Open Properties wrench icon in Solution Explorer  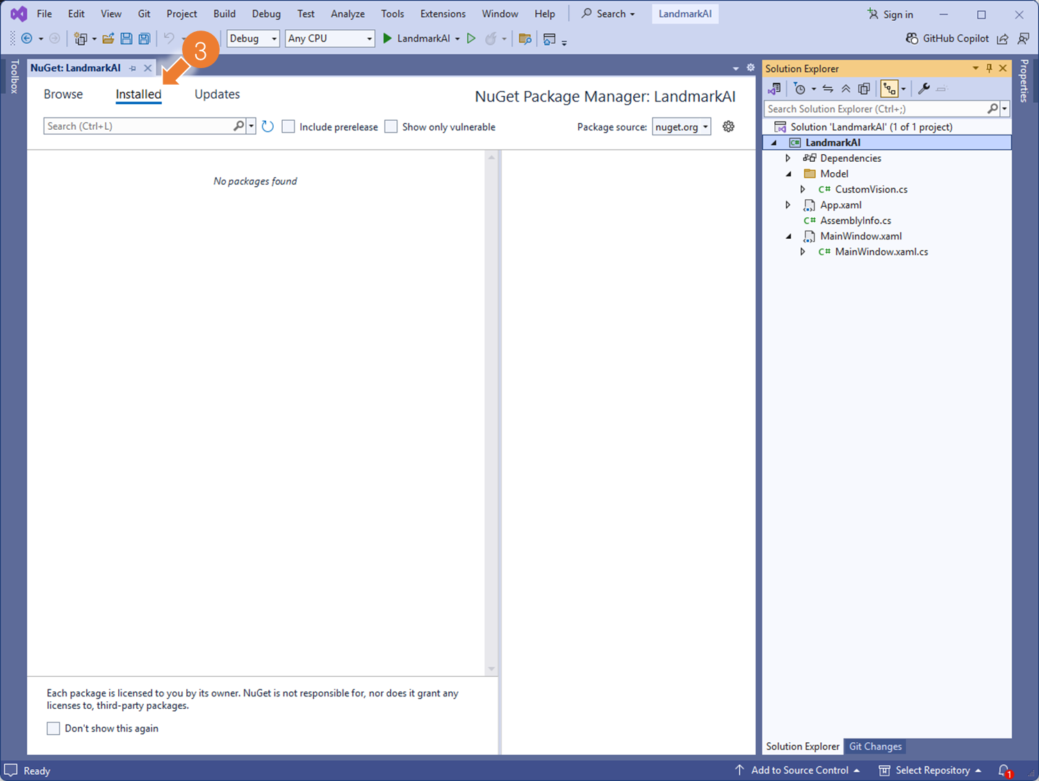tap(924, 89)
